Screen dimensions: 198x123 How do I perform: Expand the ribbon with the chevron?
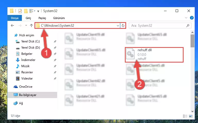(186, 18)
